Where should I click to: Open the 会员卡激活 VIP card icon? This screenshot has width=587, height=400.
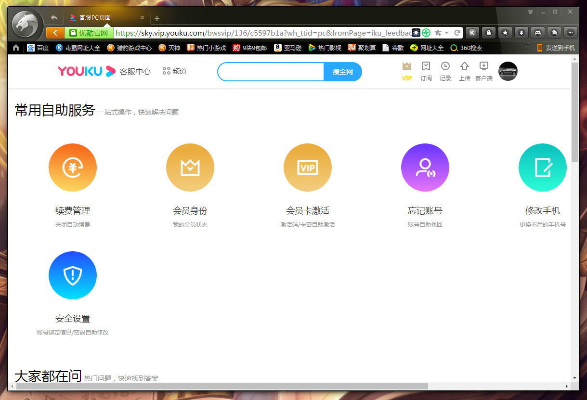point(308,168)
